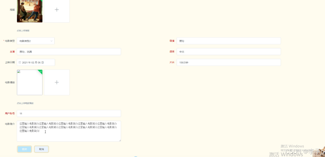Screen dimensions: 325x157
Task: Click the 主演 input field
Action: (x=69, y=52)
